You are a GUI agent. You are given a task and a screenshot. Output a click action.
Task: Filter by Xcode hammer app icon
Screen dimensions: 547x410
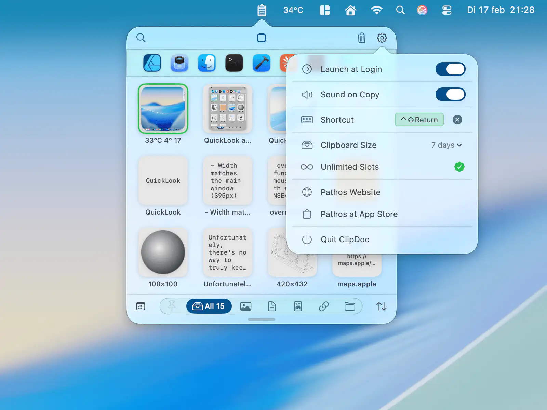[262, 63]
